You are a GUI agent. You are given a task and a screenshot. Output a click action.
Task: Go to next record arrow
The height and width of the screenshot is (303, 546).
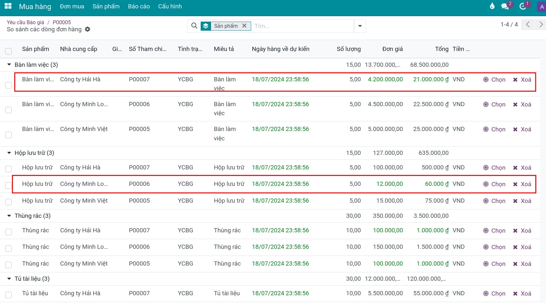tap(541, 25)
